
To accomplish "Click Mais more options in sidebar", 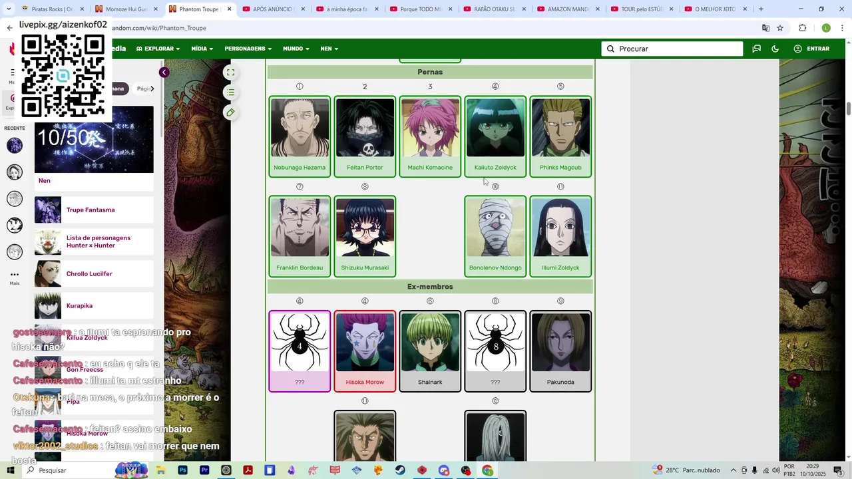I will (x=14, y=277).
